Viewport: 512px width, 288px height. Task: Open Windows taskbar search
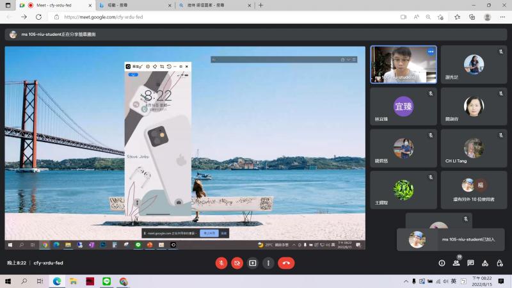pyautogui.click(x=24, y=281)
